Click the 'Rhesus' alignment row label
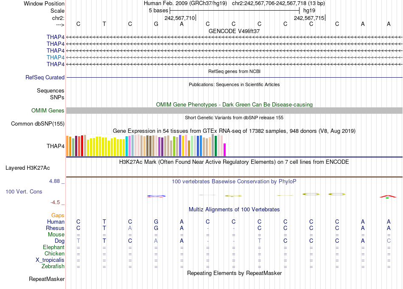The width and height of the screenshot is (403, 289). click(x=55, y=228)
